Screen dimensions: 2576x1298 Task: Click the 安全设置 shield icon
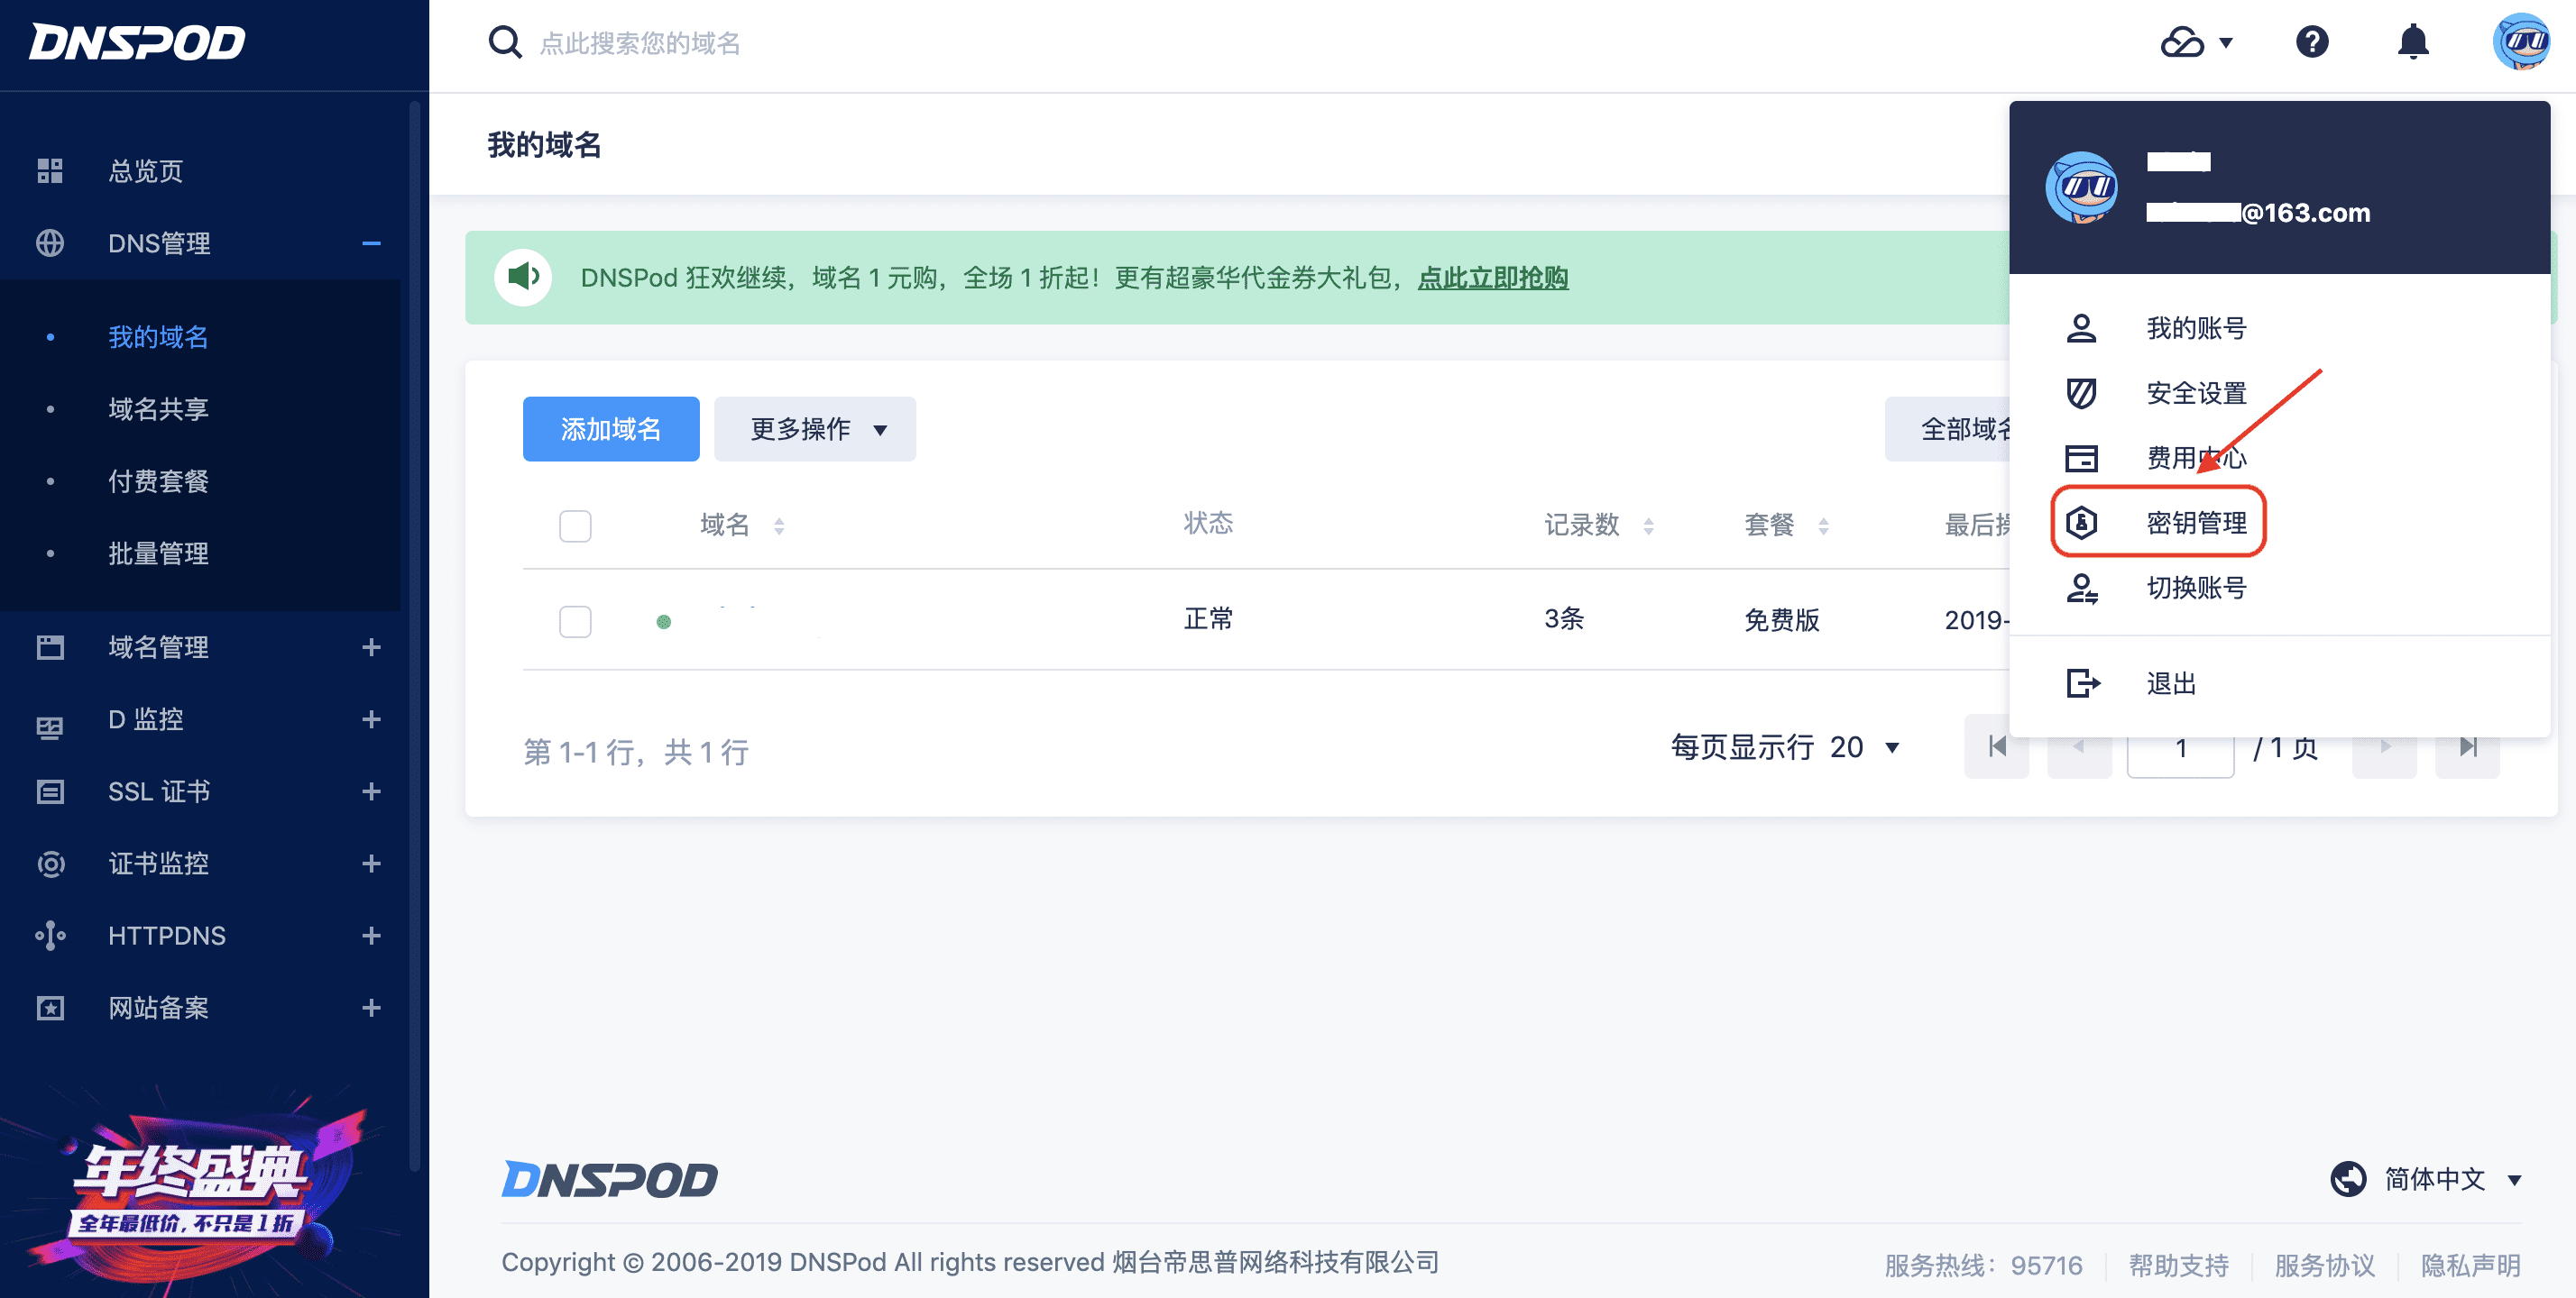pyautogui.click(x=2081, y=393)
